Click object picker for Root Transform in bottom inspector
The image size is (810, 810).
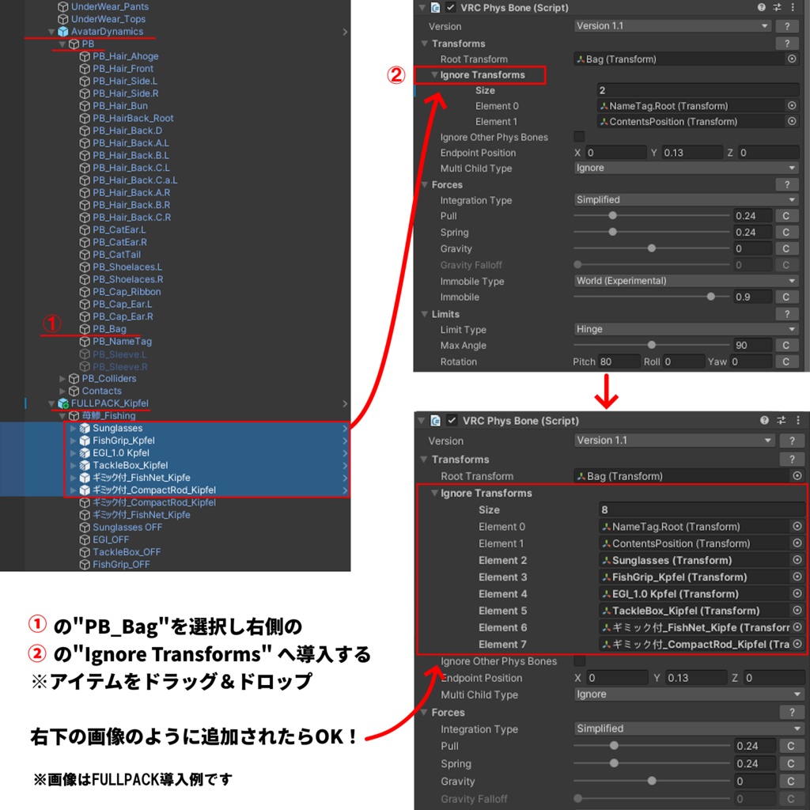(x=797, y=475)
